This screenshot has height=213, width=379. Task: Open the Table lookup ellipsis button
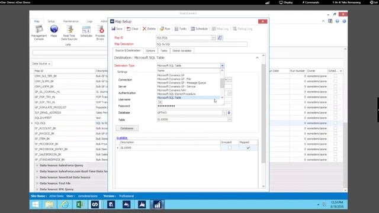(229, 120)
